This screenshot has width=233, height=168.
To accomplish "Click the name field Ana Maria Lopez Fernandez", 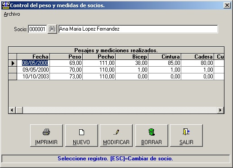I will (x=138, y=29).
